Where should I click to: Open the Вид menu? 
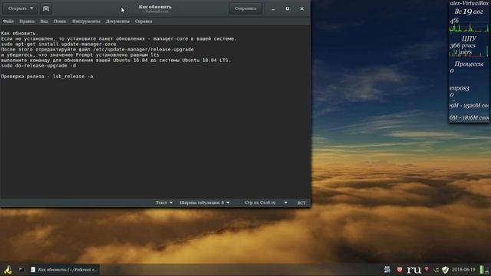point(44,21)
